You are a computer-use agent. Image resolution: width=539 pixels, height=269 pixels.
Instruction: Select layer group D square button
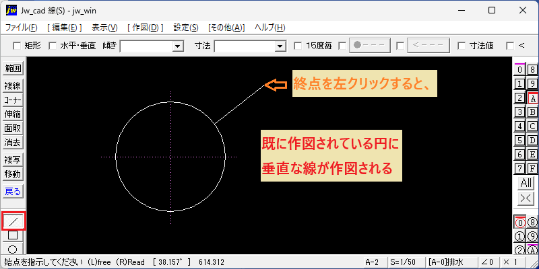[x=532, y=141]
